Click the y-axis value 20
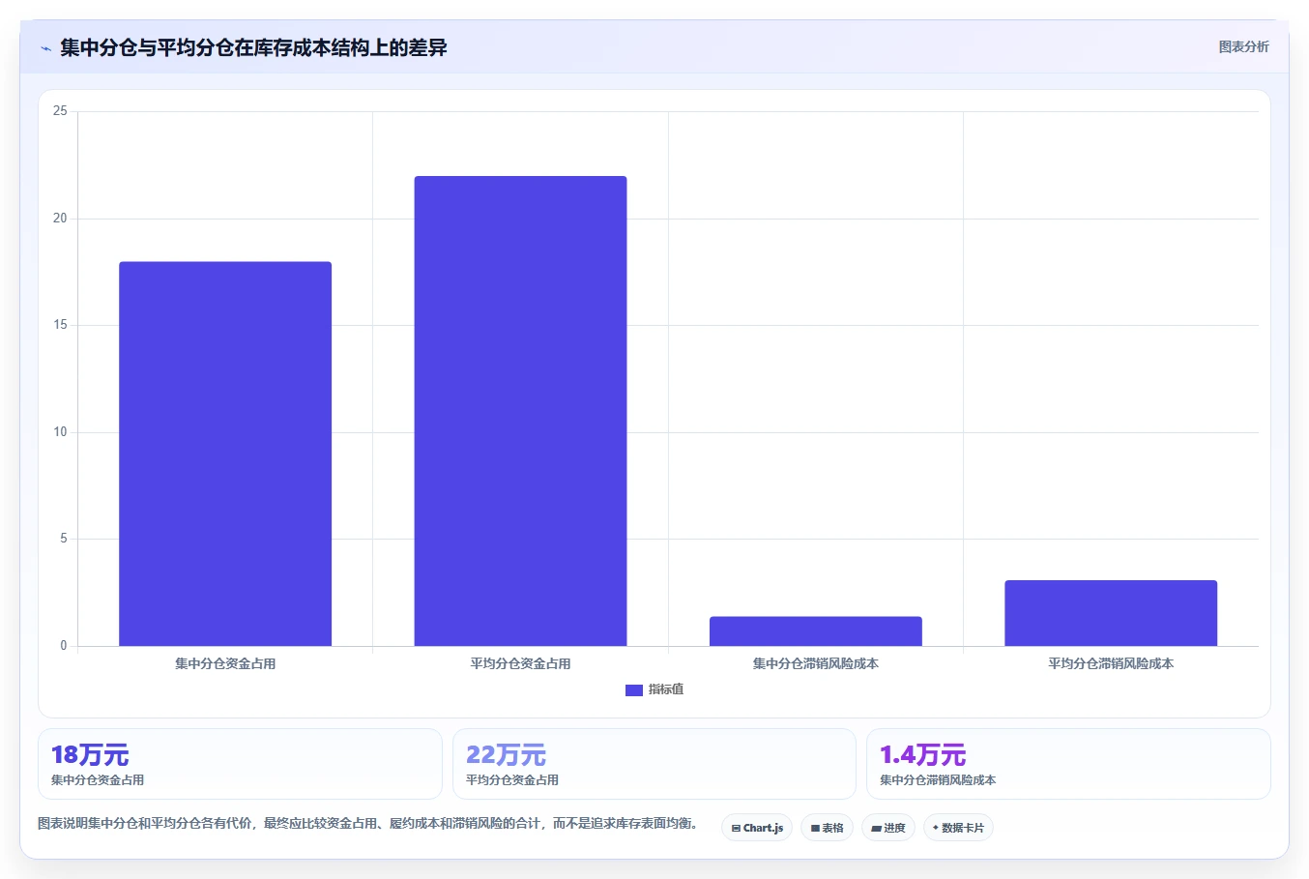 [x=60, y=219]
